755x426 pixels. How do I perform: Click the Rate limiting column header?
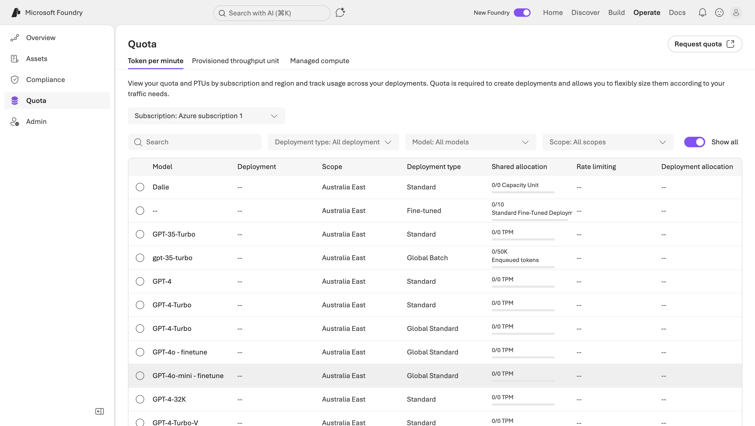click(596, 167)
